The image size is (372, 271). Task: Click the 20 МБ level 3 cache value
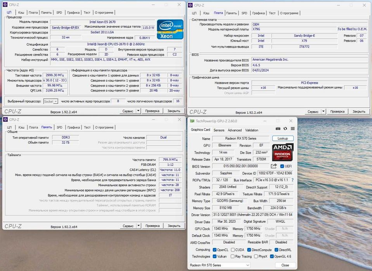[x=153, y=91]
